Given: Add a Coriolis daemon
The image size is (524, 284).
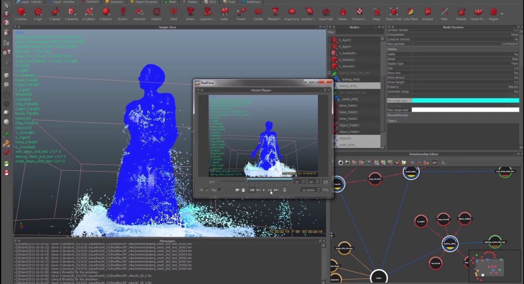Looking at the screenshot, I should (x=258, y=14).
